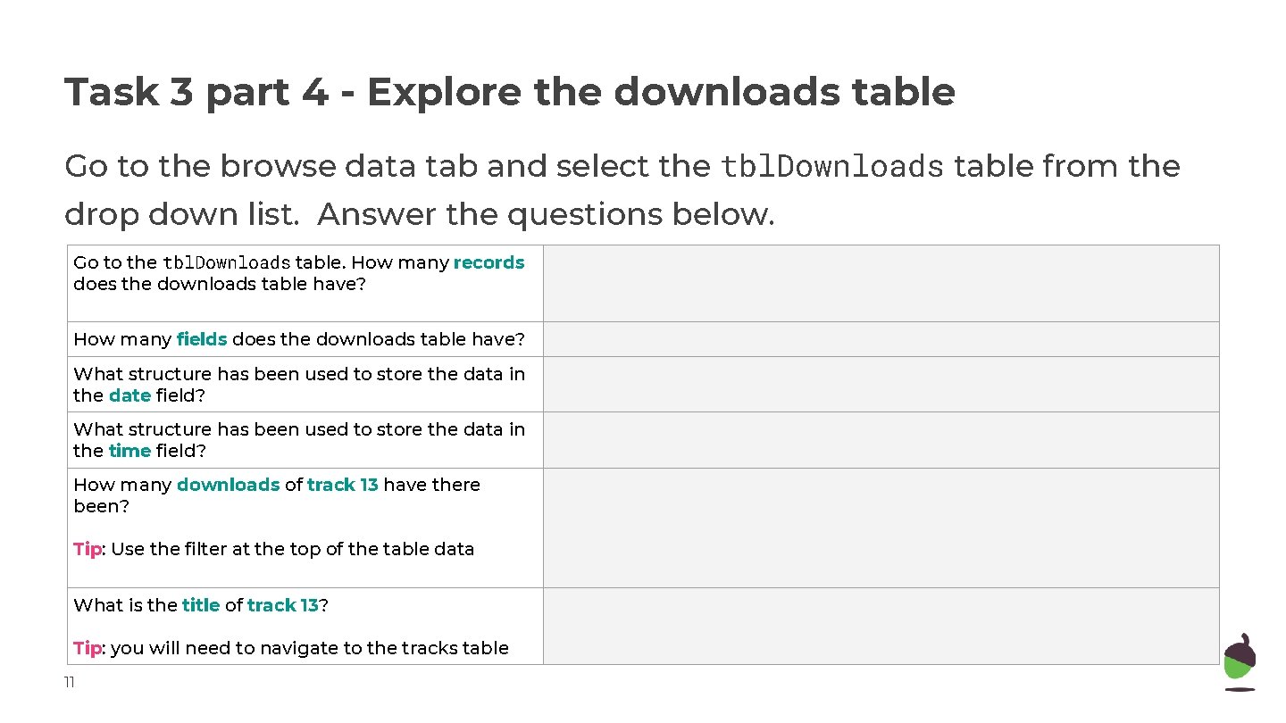1286x723 pixels.
Task: Click the answer cell for fields count
Action: point(881,339)
